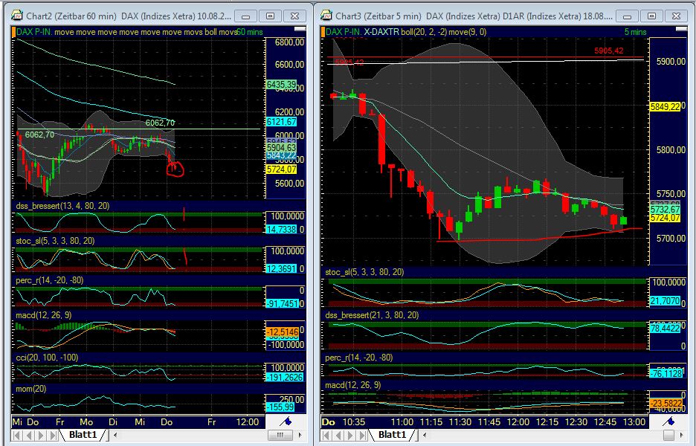Image resolution: width=696 pixels, height=446 pixels.
Task: Select perc_r(14, -20, -80) label in Chart3
Action: pyautogui.click(x=358, y=358)
